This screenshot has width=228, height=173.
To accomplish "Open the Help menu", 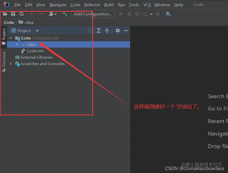I will pyautogui.click(x=179, y=5).
